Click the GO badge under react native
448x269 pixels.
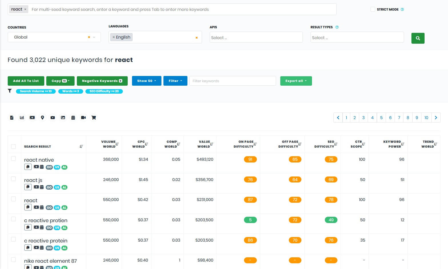[x=49, y=167]
